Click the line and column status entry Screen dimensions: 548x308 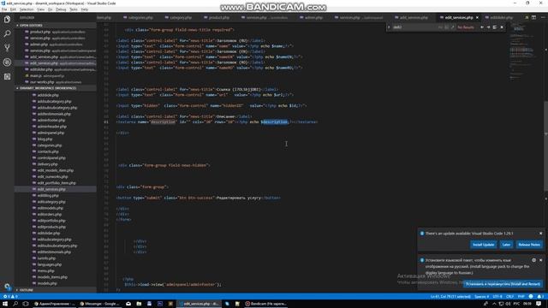point(450,297)
